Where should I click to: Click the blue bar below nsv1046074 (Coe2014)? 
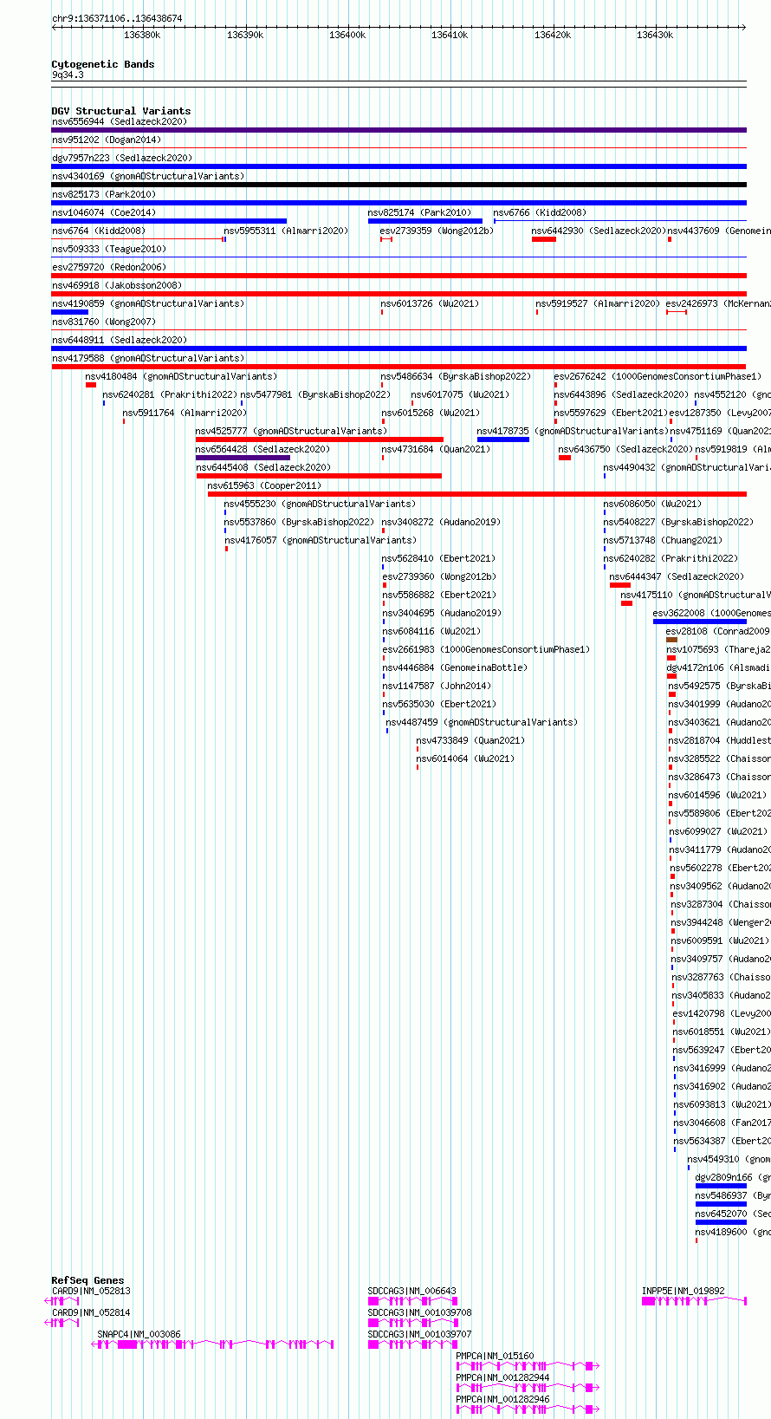(169, 221)
